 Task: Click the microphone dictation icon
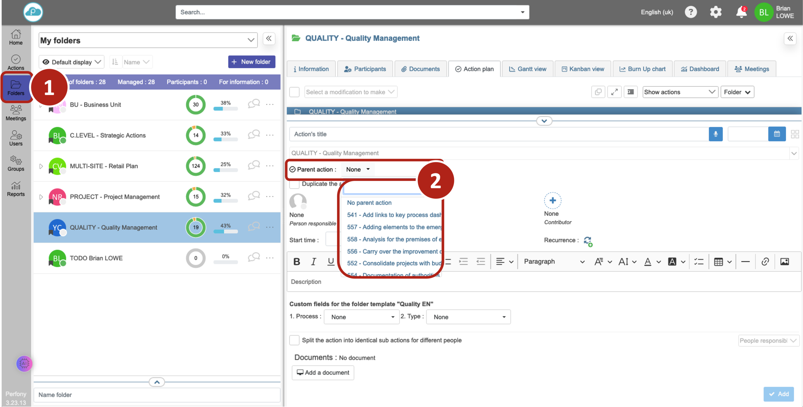click(715, 134)
